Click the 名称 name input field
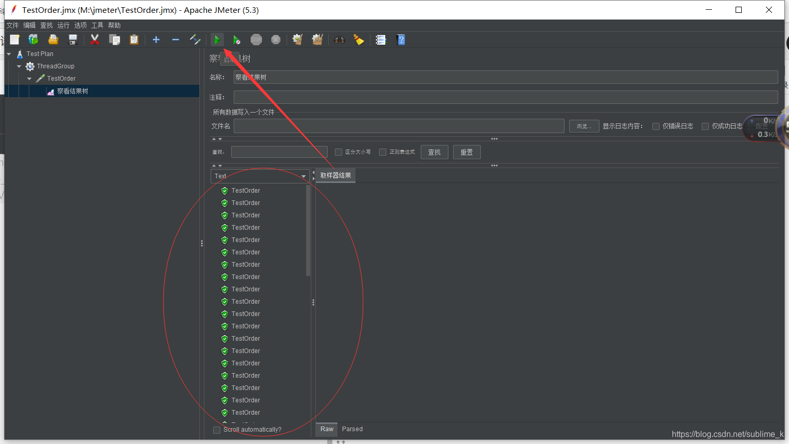This screenshot has height=444, width=789. click(505, 77)
